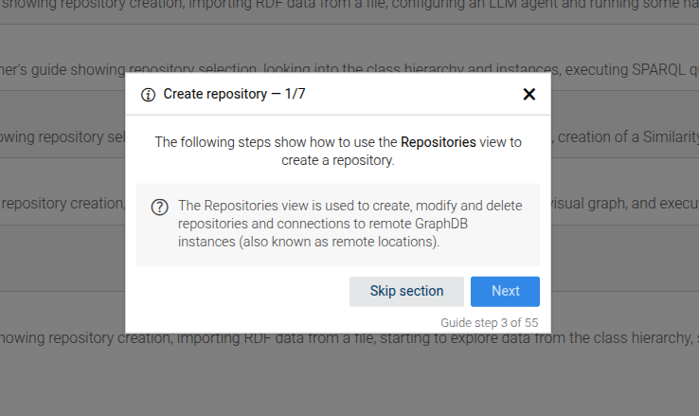699x416 pixels.
Task: Close the Create repository guide dialog
Action: pyautogui.click(x=529, y=94)
